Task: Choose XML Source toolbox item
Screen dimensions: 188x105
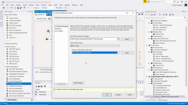Action: click(13, 64)
